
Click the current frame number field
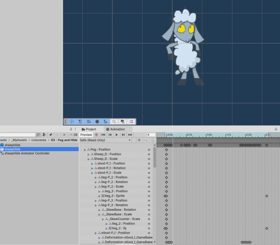(151, 135)
